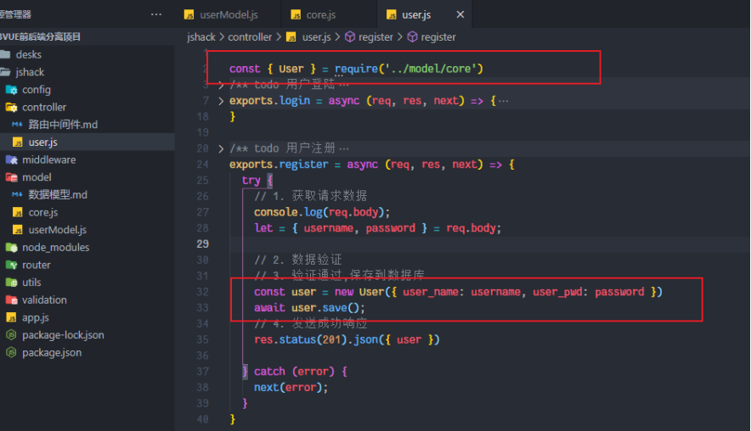Click the node icon beside package-lock.json
751x431 pixels.
pos(11,335)
